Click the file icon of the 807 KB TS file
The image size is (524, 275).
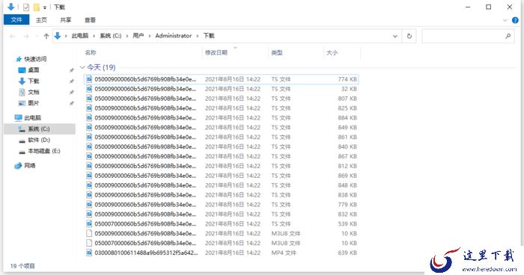89,99
